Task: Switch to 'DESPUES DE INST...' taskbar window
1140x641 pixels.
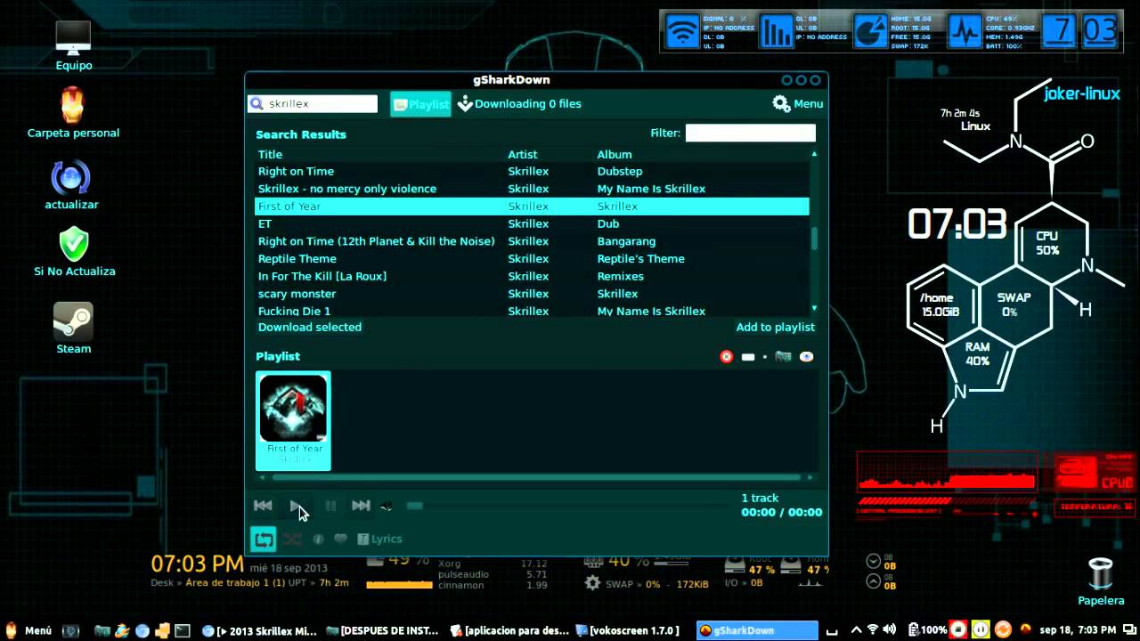Action: tap(382, 630)
